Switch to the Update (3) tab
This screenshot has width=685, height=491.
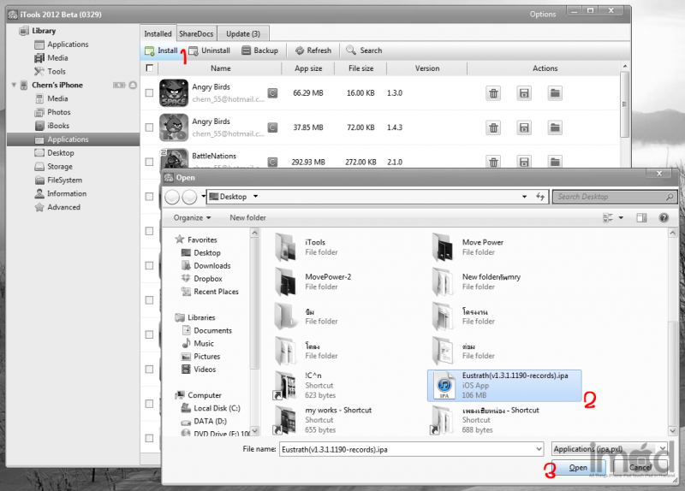click(243, 33)
